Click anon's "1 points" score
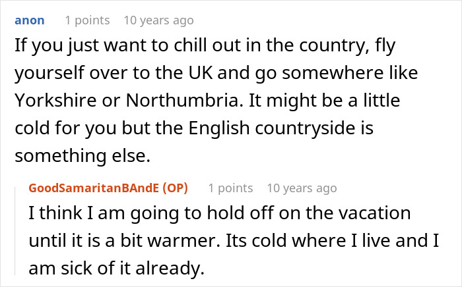This screenshot has width=462, height=287. click(x=87, y=20)
